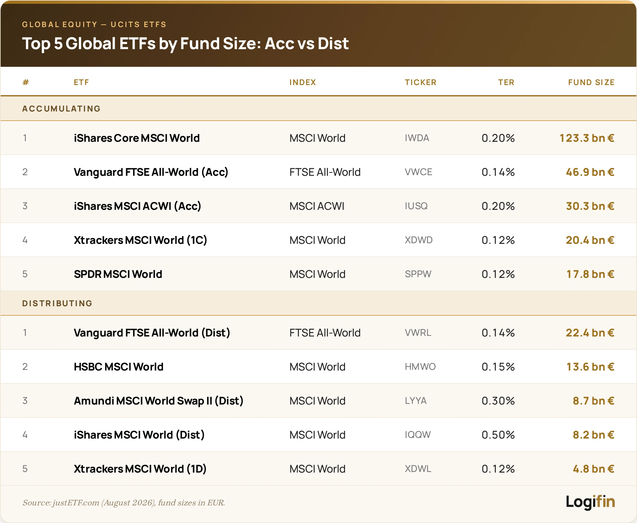
Task: Click ticker 'IUSQ'
Action: 416,206
